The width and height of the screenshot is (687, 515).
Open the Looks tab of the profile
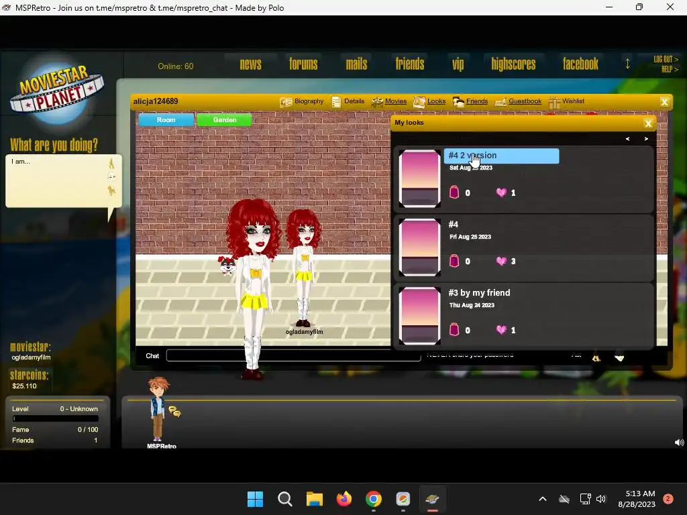436,101
